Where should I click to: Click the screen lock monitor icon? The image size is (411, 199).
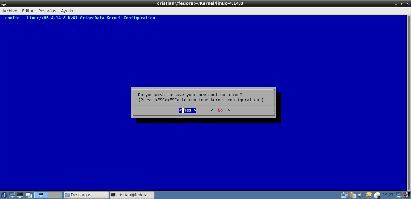pos(399,195)
